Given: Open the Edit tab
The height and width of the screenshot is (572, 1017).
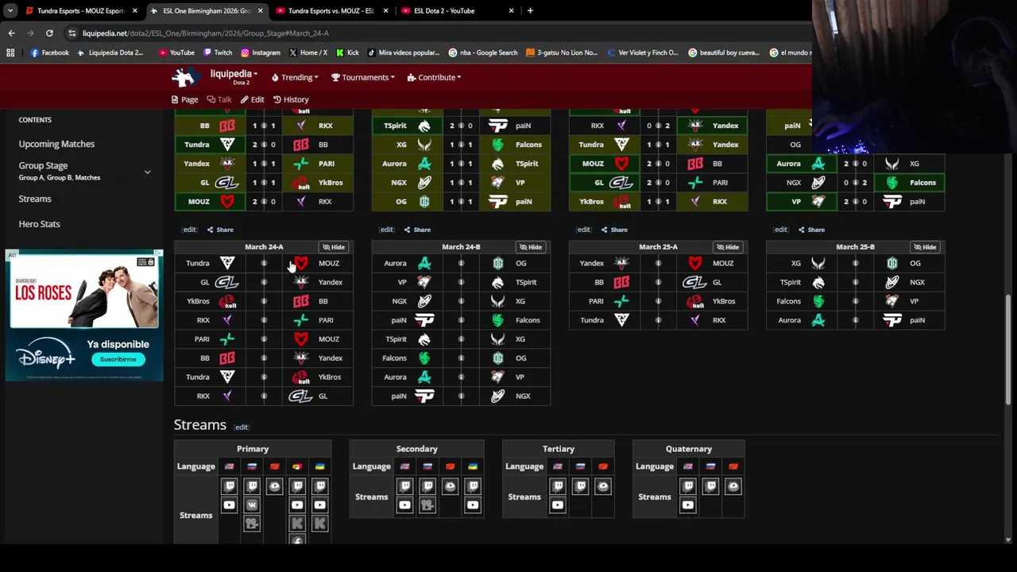Looking at the screenshot, I should 253,99.
